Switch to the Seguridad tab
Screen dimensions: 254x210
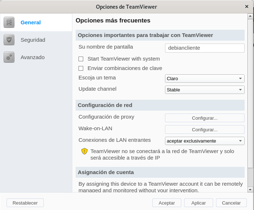click(36, 40)
